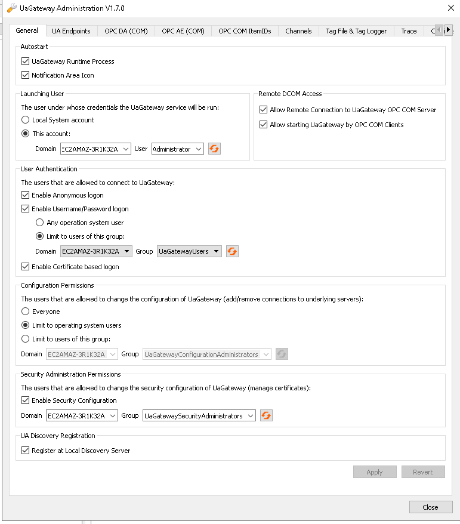Click refresh icon beside UaGatewayUsers group
460x524 pixels.
coord(232,252)
